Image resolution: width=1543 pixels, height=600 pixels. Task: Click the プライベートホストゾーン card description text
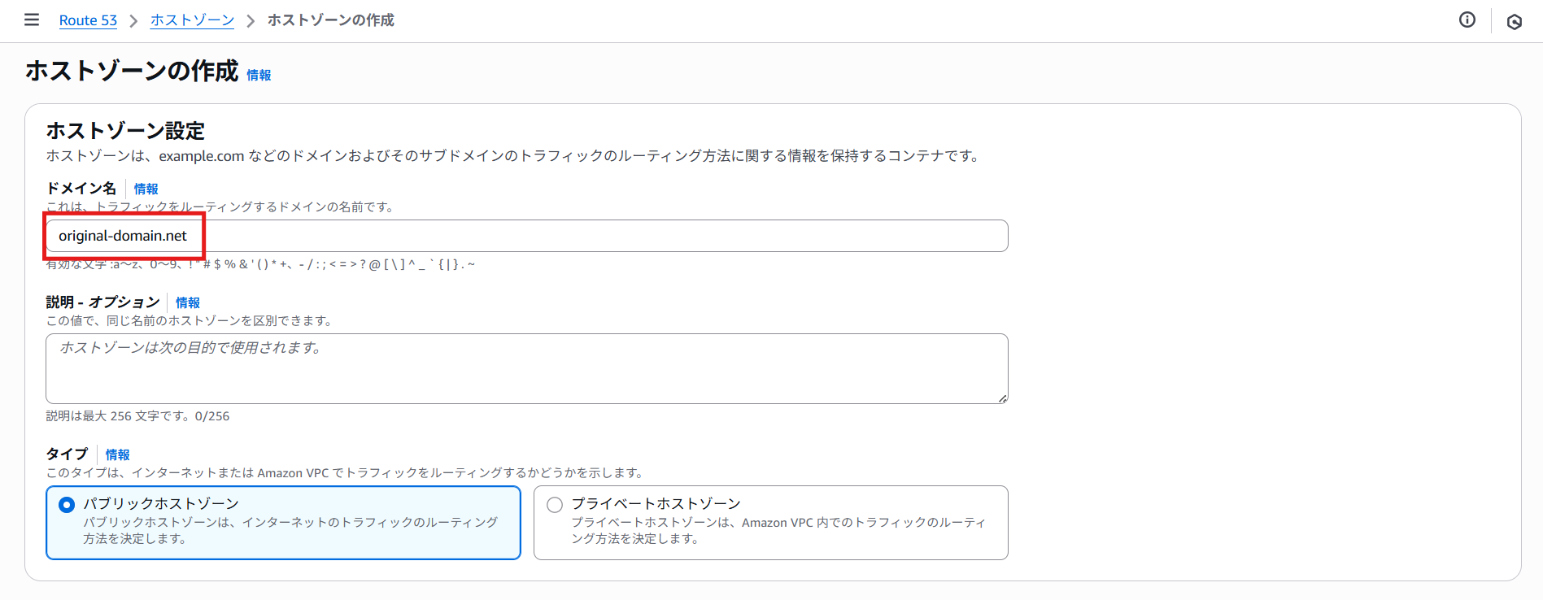(x=778, y=530)
